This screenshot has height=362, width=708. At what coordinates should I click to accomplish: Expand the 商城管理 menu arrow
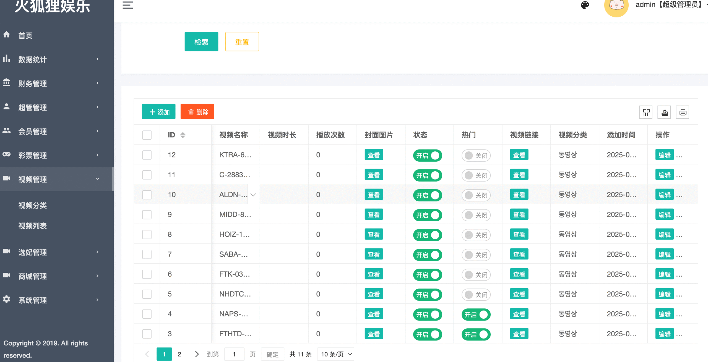tap(97, 276)
